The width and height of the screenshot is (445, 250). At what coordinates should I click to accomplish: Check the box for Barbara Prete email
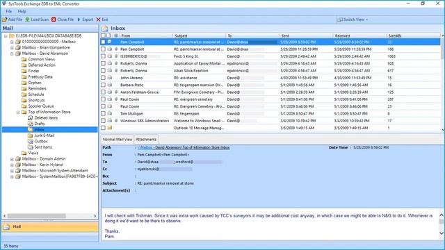(104, 85)
